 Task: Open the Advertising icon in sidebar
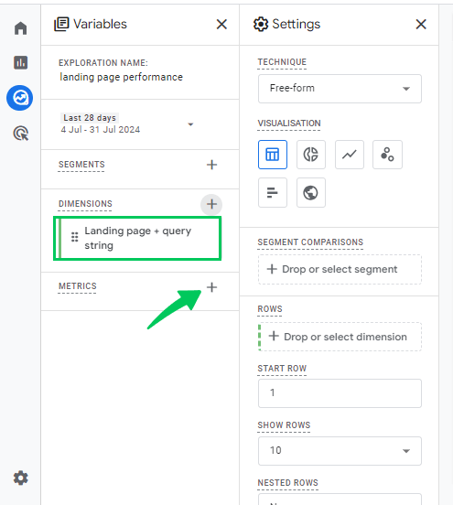click(x=21, y=133)
